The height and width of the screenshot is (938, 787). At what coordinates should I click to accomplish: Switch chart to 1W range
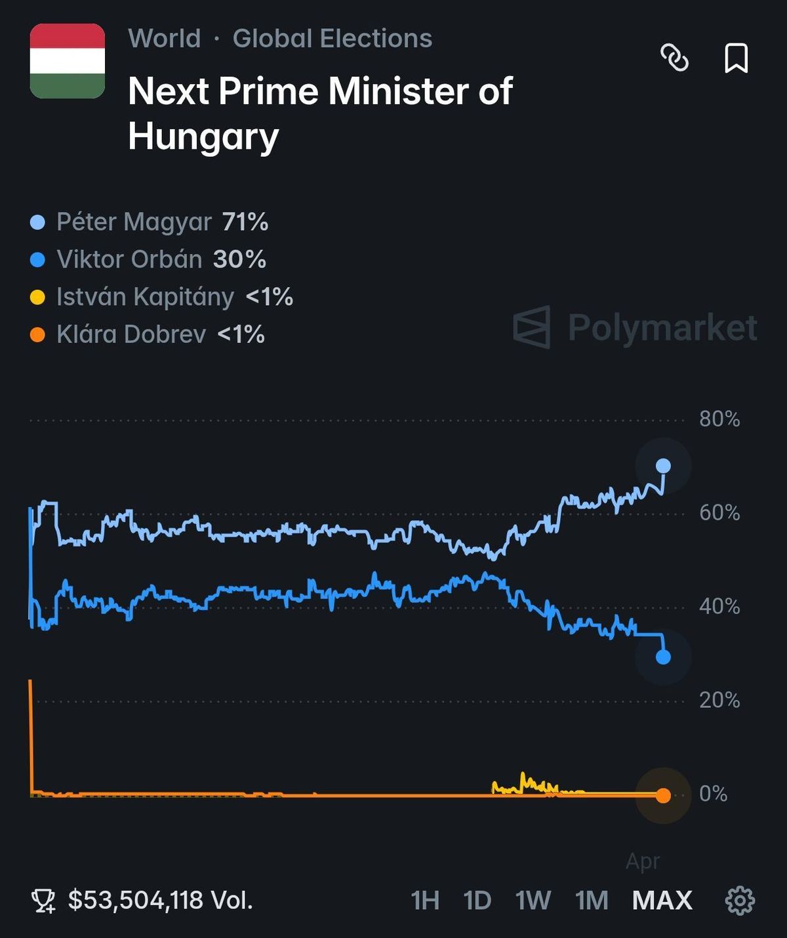pyautogui.click(x=533, y=901)
